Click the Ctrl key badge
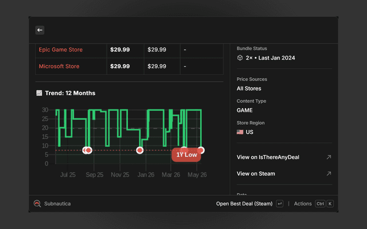The image size is (367, 229). (320, 204)
